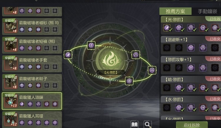
Task: Open the book guide icon
Action: click(x=134, y=124)
